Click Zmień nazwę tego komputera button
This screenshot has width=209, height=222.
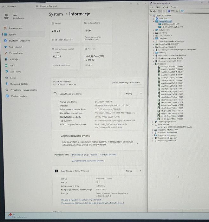(x=126, y=82)
